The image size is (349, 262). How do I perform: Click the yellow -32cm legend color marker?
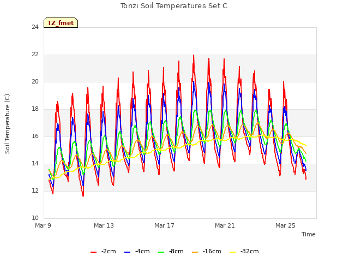pyautogui.click(x=233, y=252)
